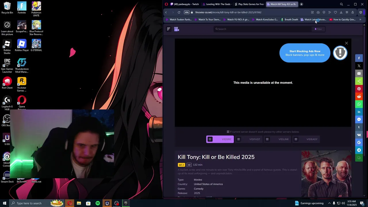The image size is (368, 207).
Task: Click the exclamation shield ad icon
Action: pos(340,53)
